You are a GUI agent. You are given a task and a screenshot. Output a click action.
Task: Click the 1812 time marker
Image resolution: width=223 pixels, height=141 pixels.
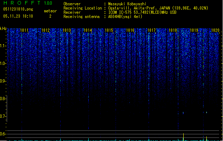point(45,30)
